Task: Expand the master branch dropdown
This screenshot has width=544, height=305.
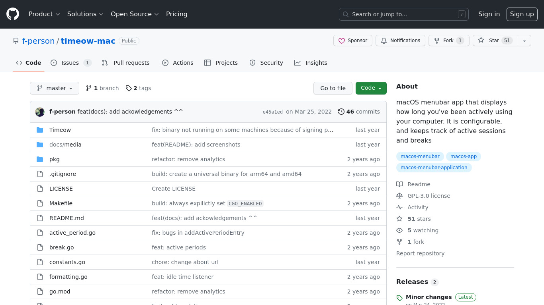Action: pyautogui.click(x=55, y=88)
